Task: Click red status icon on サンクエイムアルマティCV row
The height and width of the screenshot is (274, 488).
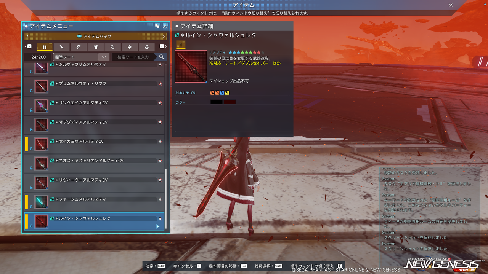Action: pyautogui.click(x=160, y=103)
